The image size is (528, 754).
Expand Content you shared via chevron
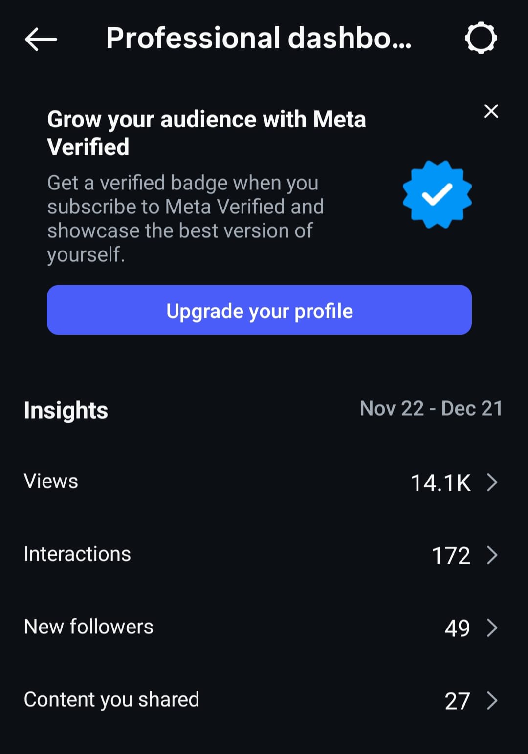492,701
